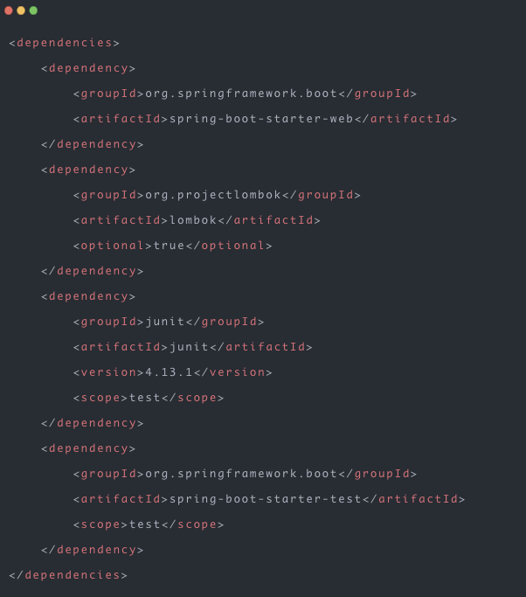Click the last closing dependency tag
The image size is (526, 597).
click(93, 550)
